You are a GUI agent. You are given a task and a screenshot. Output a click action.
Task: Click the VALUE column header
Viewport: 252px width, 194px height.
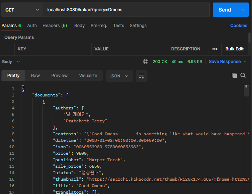pos(101,49)
